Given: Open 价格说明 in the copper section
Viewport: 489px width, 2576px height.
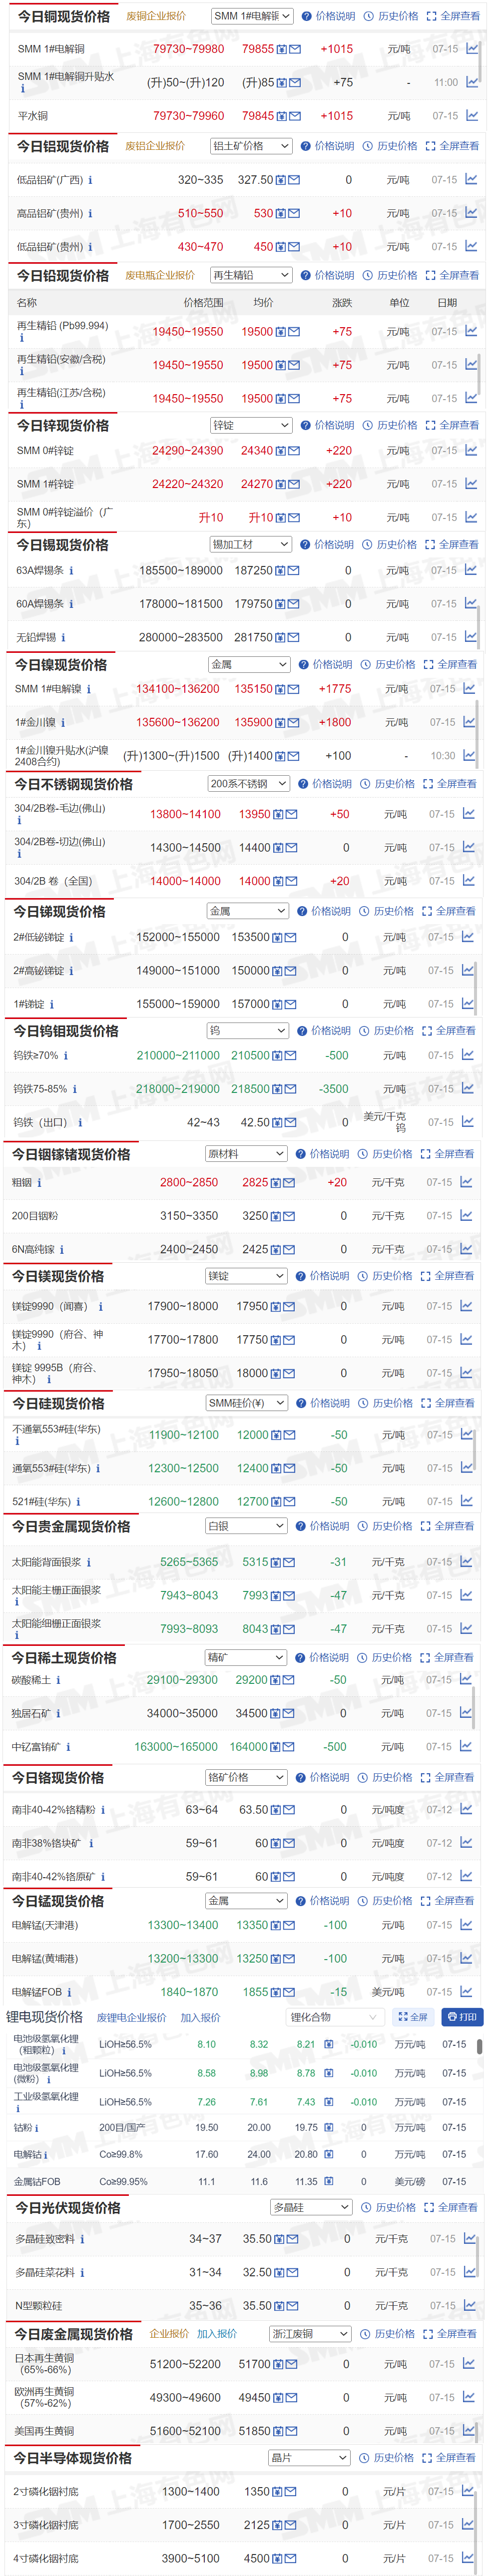Looking at the screenshot, I should coord(329,16).
